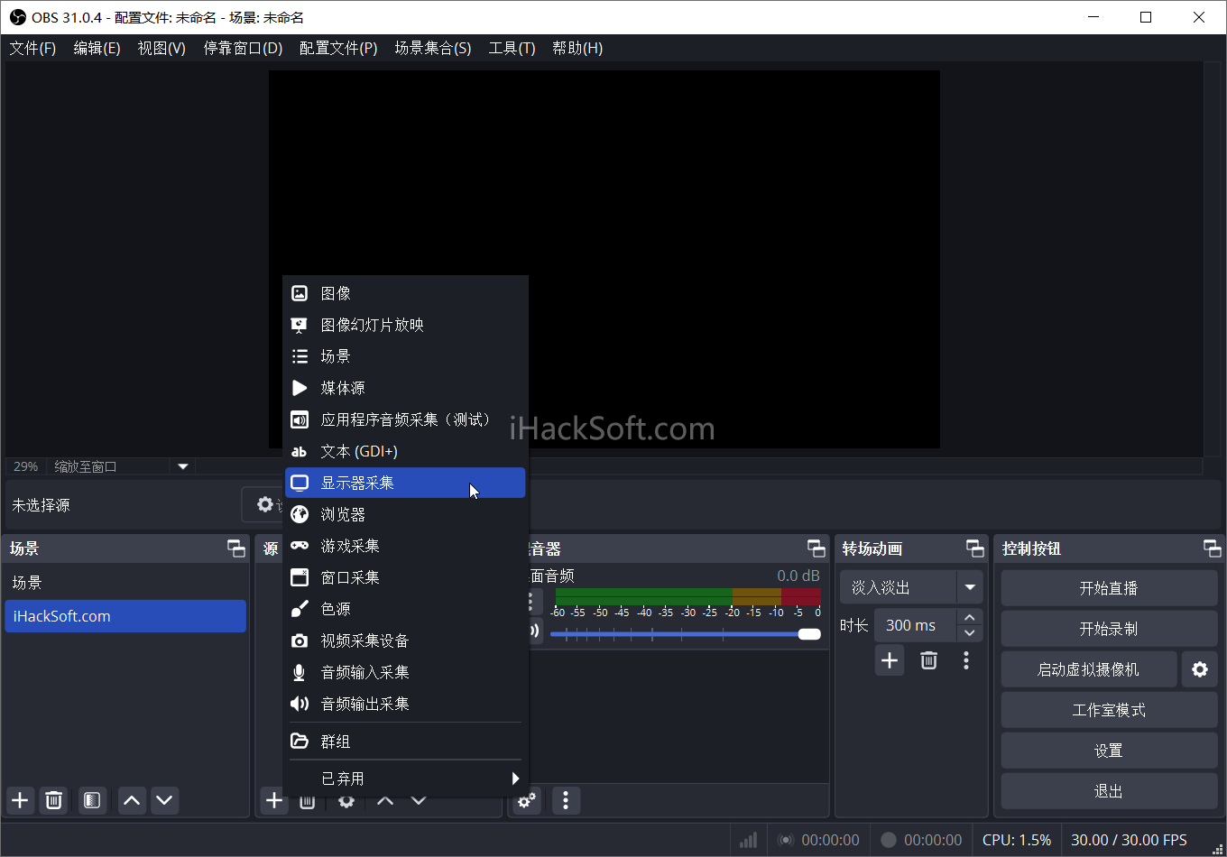Click the recording status icon in status bar
The width and height of the screenshot is (1227, 857).
pos(889,840)
